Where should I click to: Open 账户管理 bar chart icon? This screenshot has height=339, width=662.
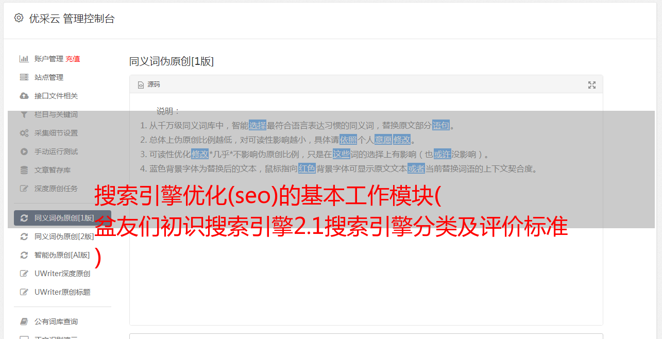click(24, 59)
